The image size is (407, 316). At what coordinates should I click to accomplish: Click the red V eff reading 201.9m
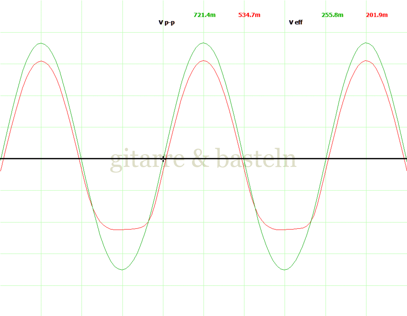coord(377,15)
